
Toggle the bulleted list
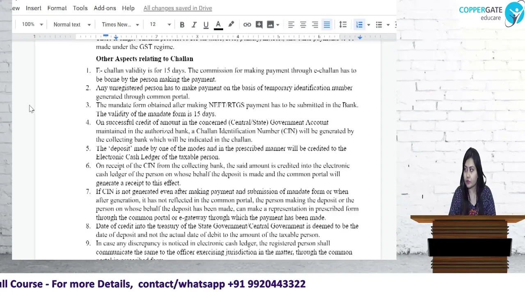tap(379, 25)
